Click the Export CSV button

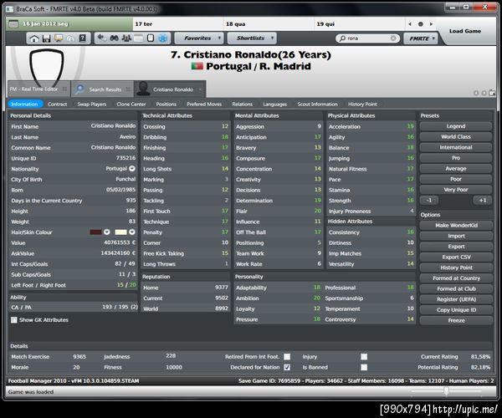tap(456, 257)
